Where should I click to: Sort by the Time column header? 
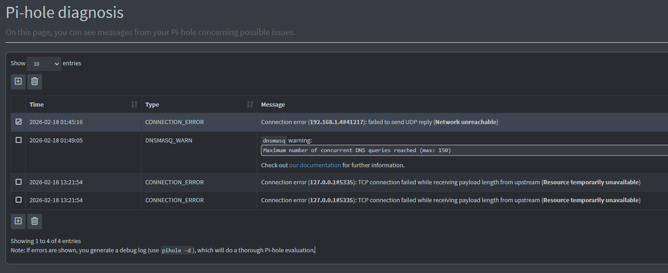coord(83,104)
